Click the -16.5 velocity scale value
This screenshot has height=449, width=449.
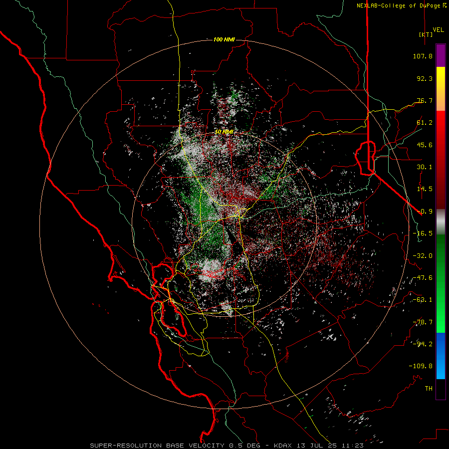pos(423,233)
